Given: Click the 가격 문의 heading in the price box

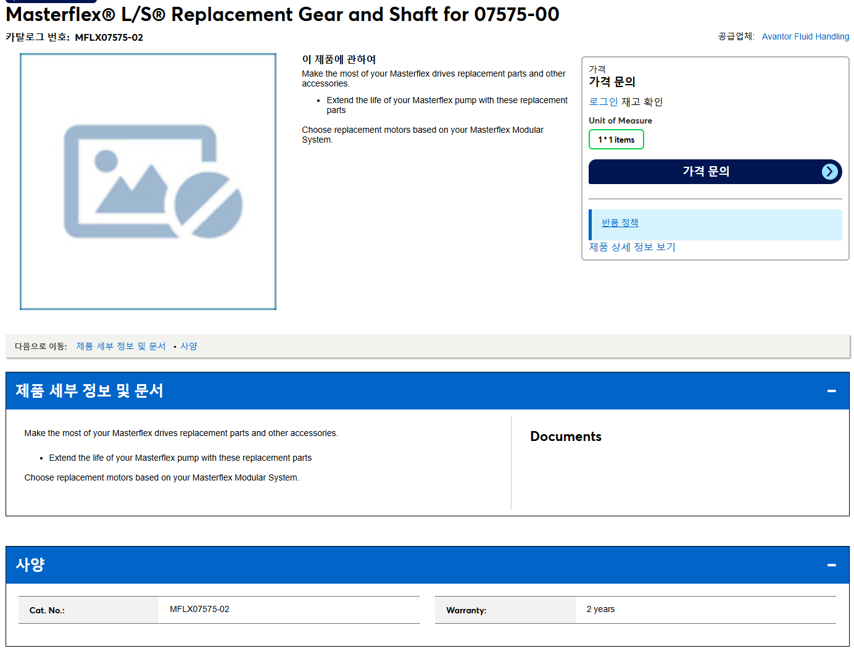Looking at the screenshot, I should tap(612, 82).
